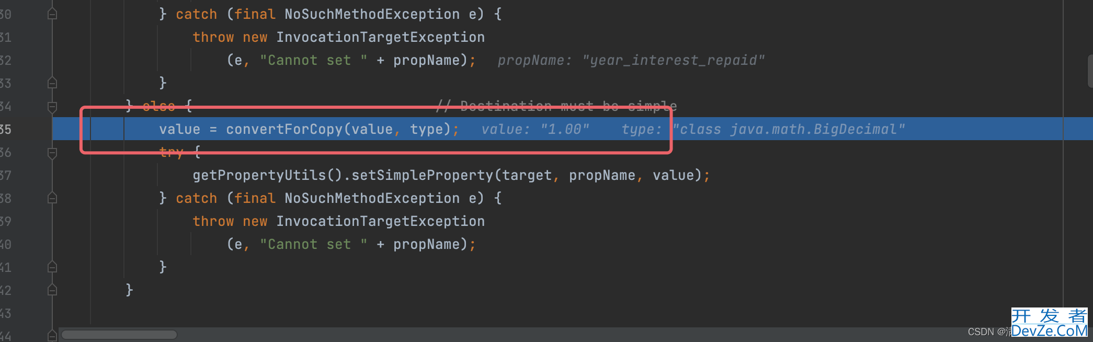Toggle a breakpoint at line number 35
Image resolution: width=1093 pixels, height=342 pixels.
click(x=5, y=129)
